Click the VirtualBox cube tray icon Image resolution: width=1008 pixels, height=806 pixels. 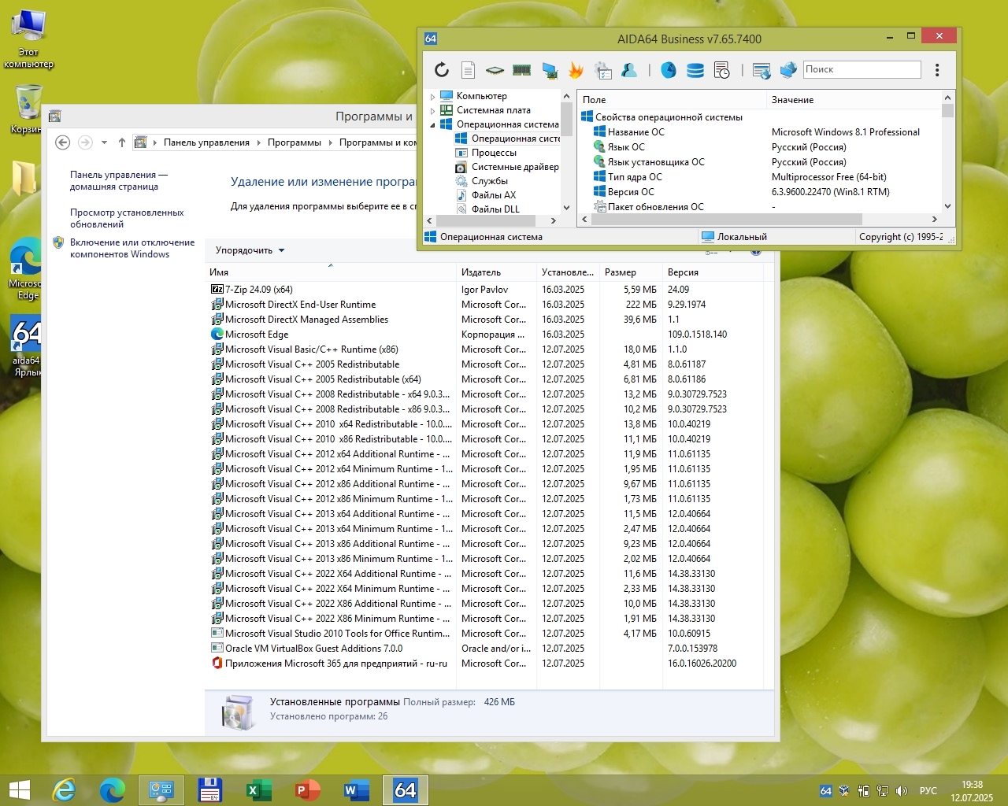844,791
